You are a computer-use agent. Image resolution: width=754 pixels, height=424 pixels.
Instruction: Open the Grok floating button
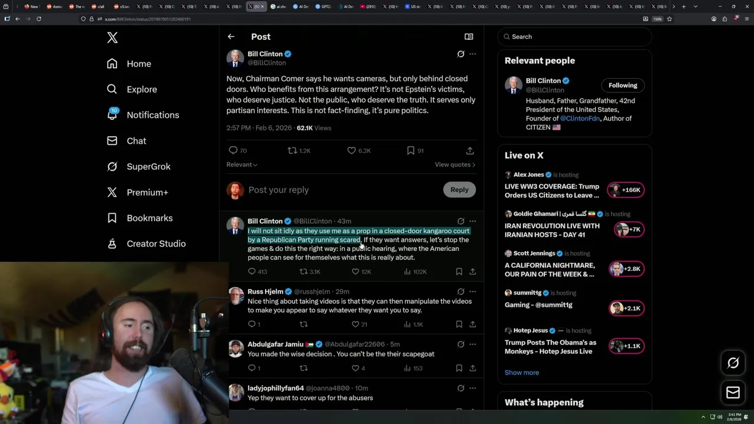coord(733,363)
